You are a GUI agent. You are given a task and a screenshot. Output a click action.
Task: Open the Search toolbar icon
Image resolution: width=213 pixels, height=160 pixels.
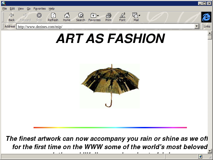80,15
